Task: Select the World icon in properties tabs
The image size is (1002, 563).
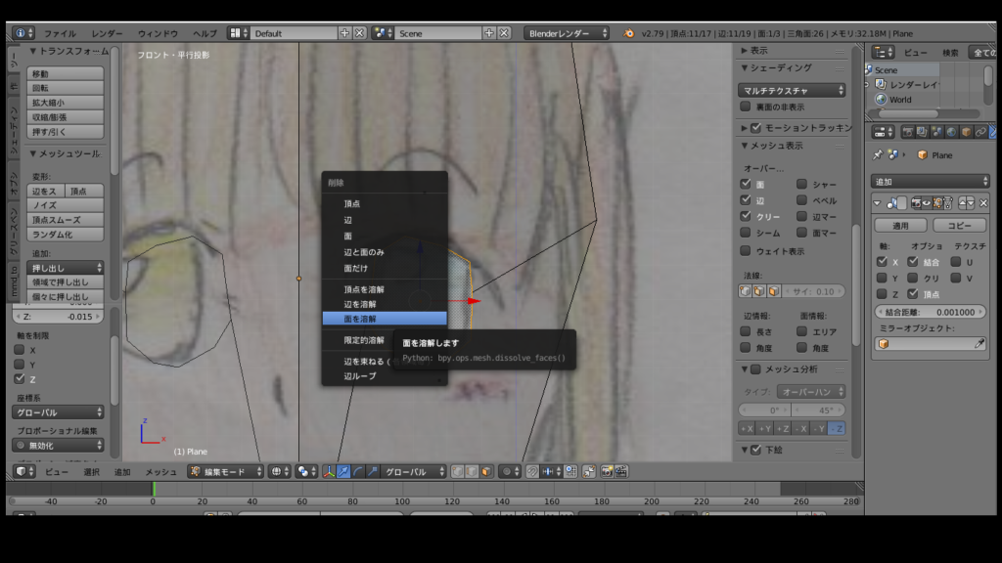Action: [x=950, y=132]
